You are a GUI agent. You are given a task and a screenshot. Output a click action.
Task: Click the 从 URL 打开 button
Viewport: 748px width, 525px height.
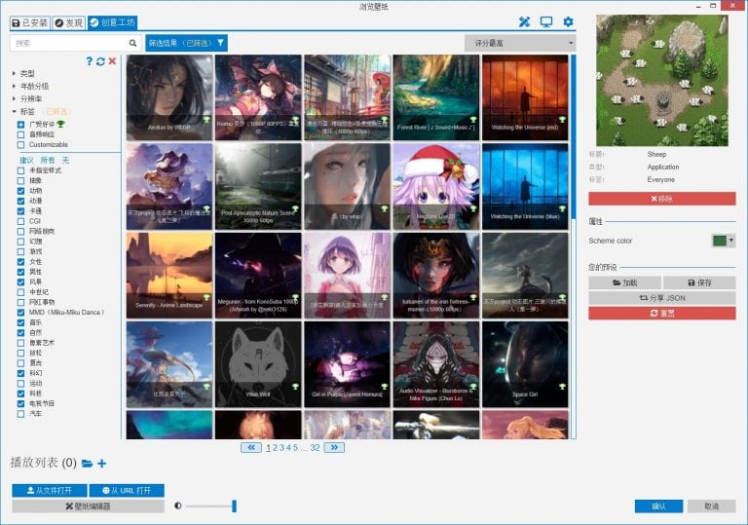(x=127, y=490)
